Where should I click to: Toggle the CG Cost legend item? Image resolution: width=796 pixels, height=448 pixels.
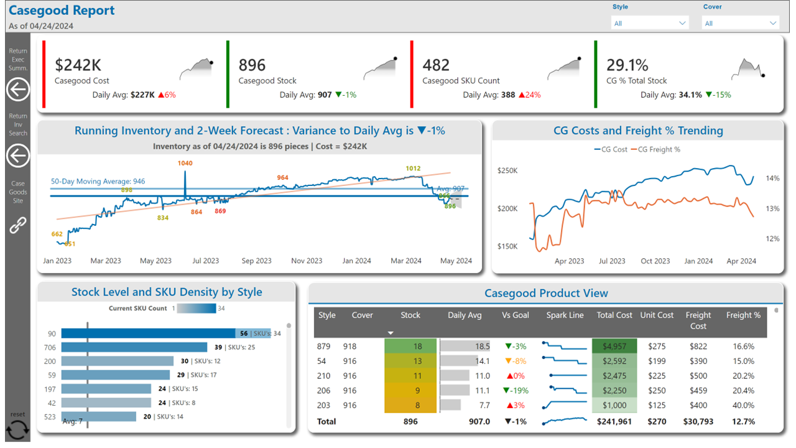click(x=611, y=149)
